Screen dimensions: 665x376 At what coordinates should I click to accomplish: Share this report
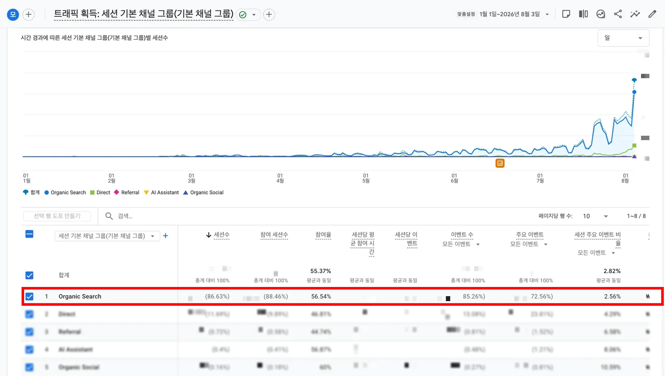pos(618,14)
